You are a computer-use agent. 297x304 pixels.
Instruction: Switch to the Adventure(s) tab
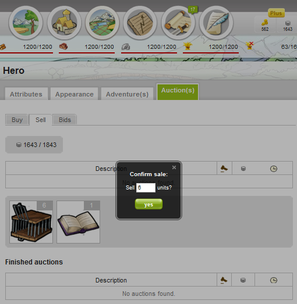127,94
